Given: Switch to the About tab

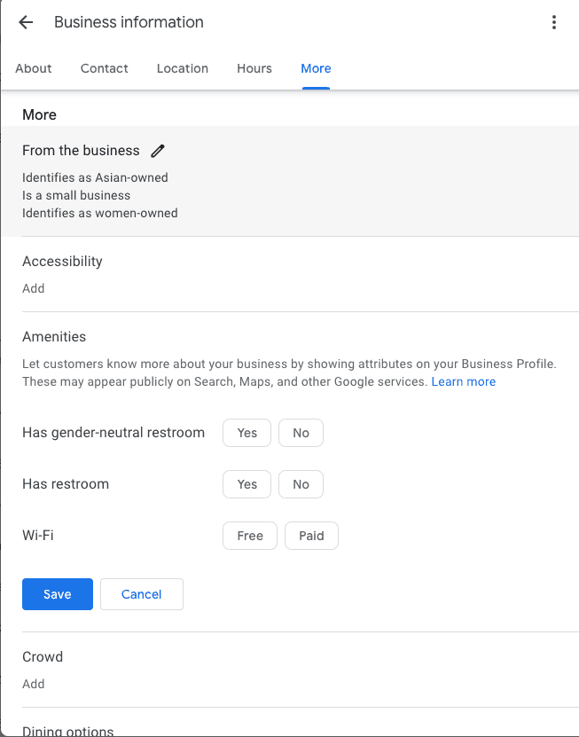Looking at the screenshot, I should coord(34,68).
